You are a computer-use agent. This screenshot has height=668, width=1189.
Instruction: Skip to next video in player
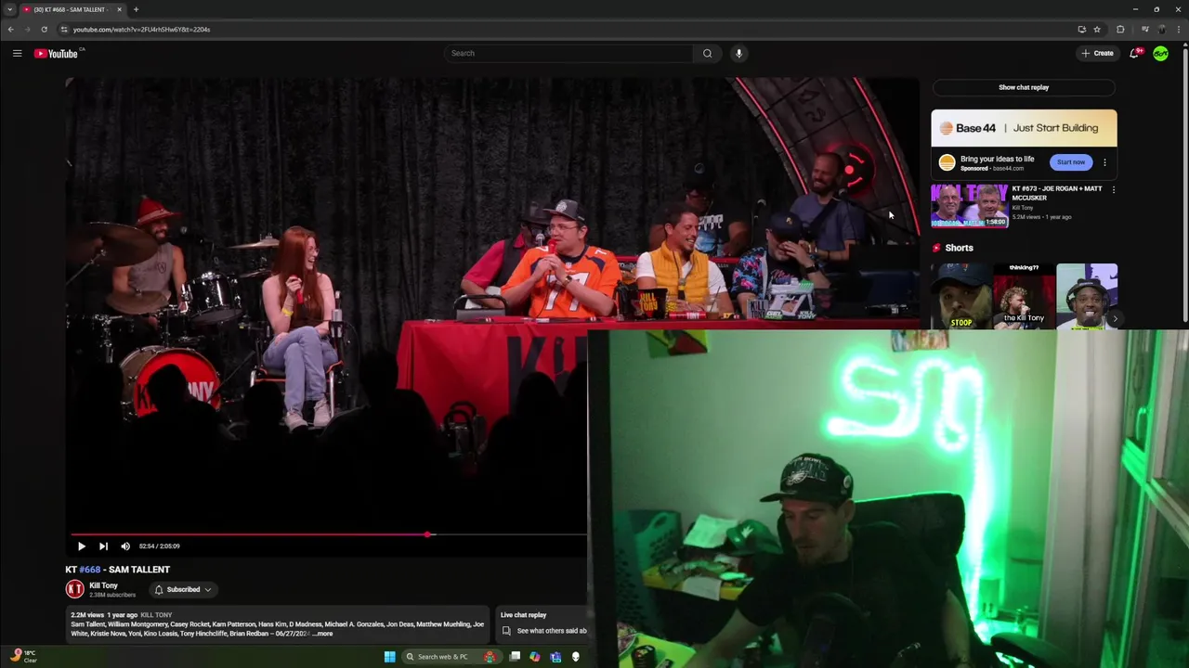tap(103, 546)
